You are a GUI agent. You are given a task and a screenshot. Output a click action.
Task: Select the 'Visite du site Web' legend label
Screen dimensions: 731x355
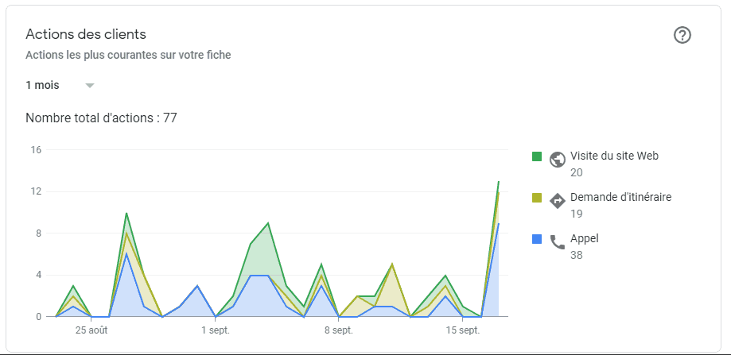614,156
